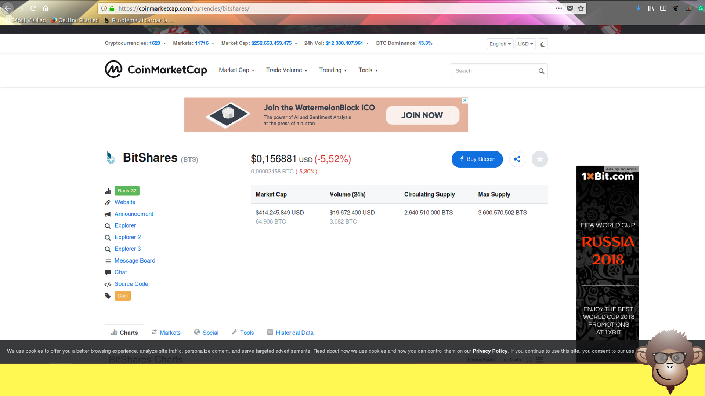Expand the Market Cap menu
The image size is (705, 396).
pyautogui.click(x=236, y=70)
